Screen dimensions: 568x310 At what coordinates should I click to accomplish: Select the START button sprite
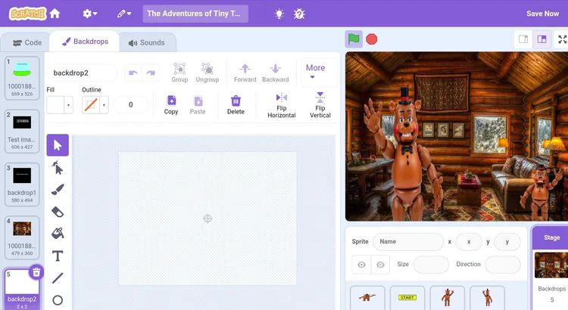(x=407, y=298)
